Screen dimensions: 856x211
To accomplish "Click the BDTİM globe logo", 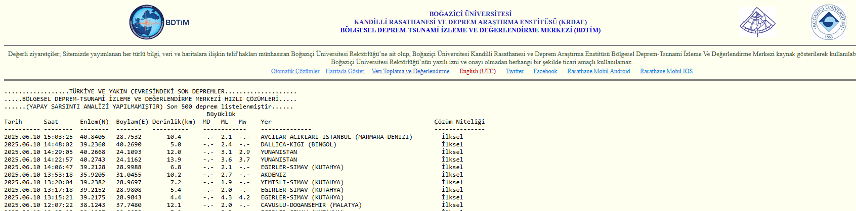I will point(159,23).
